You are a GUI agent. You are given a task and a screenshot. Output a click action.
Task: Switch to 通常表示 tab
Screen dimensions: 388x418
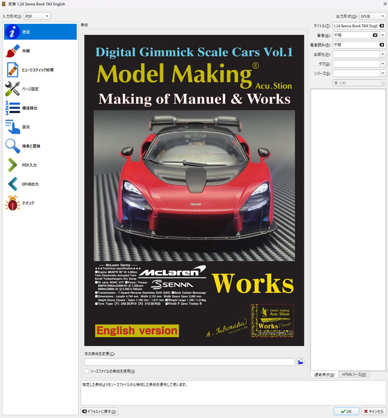[324, 375]
